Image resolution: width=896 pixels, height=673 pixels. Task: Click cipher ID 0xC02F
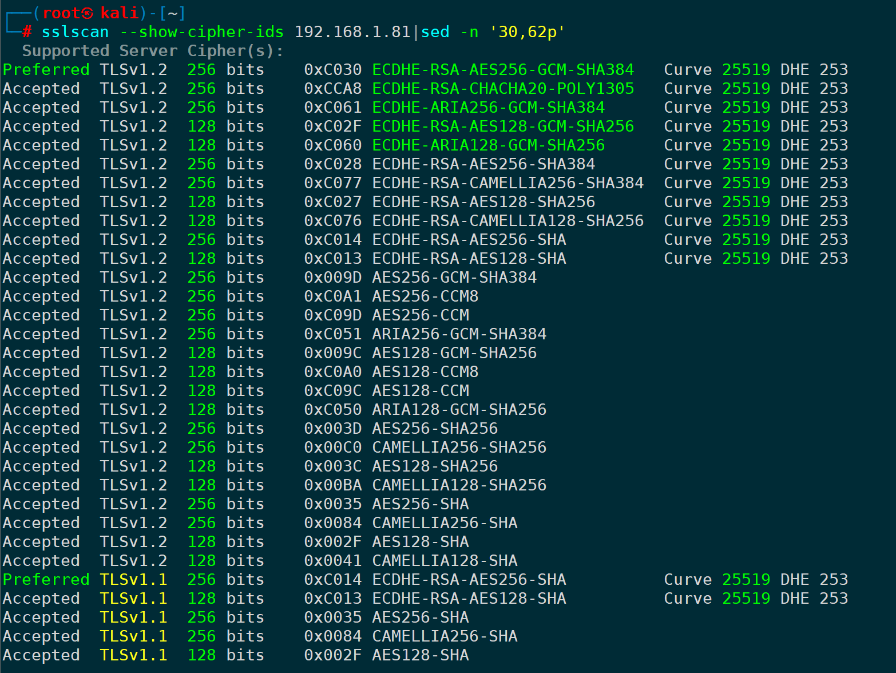(333, 126)
